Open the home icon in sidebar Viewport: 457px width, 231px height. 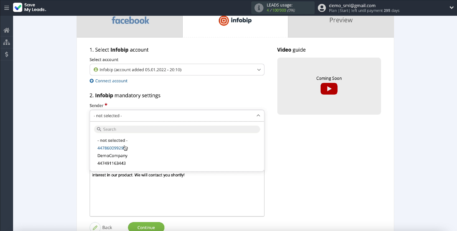[7, 30]
